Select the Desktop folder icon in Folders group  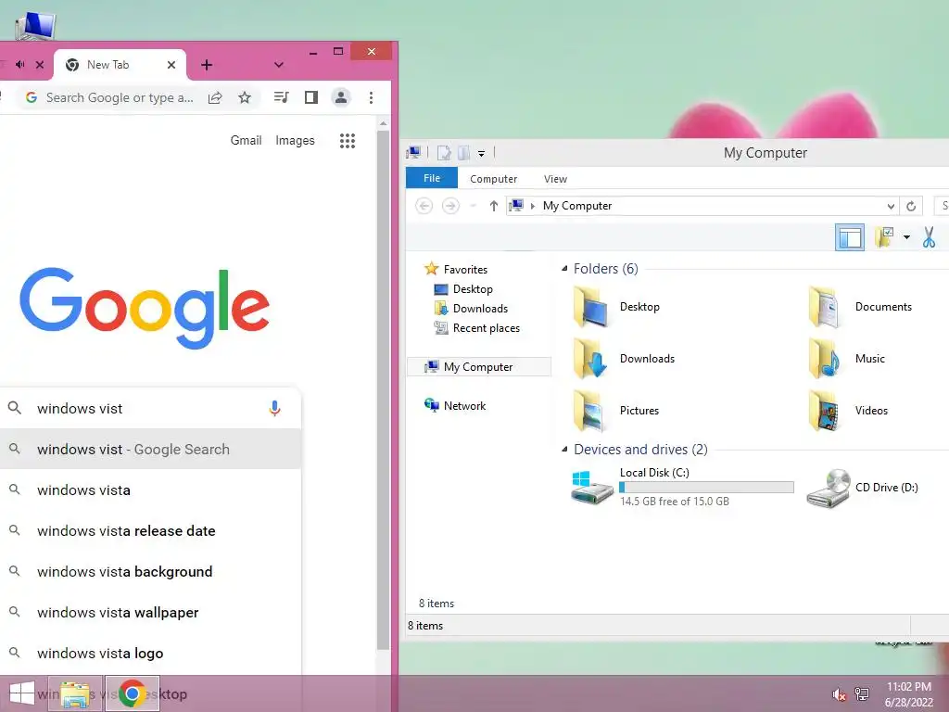590,307
